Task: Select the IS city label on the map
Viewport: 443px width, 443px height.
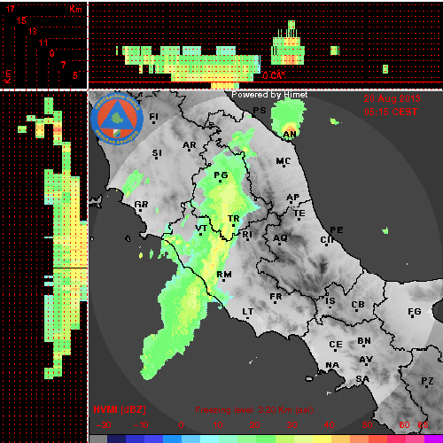Action: pyautogui.click(x=330, y=301)
